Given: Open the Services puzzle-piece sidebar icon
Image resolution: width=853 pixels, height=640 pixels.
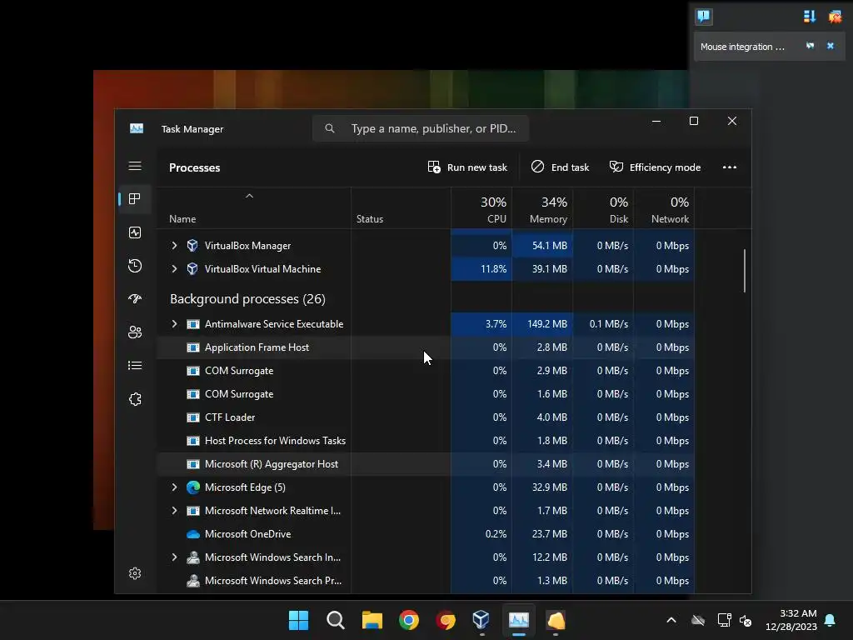Looking at the screenshot, I should tap(135, 399).
